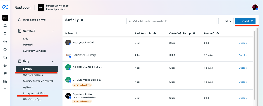Open Instagramové účty
263x106 pixels.
pos(34,93)
